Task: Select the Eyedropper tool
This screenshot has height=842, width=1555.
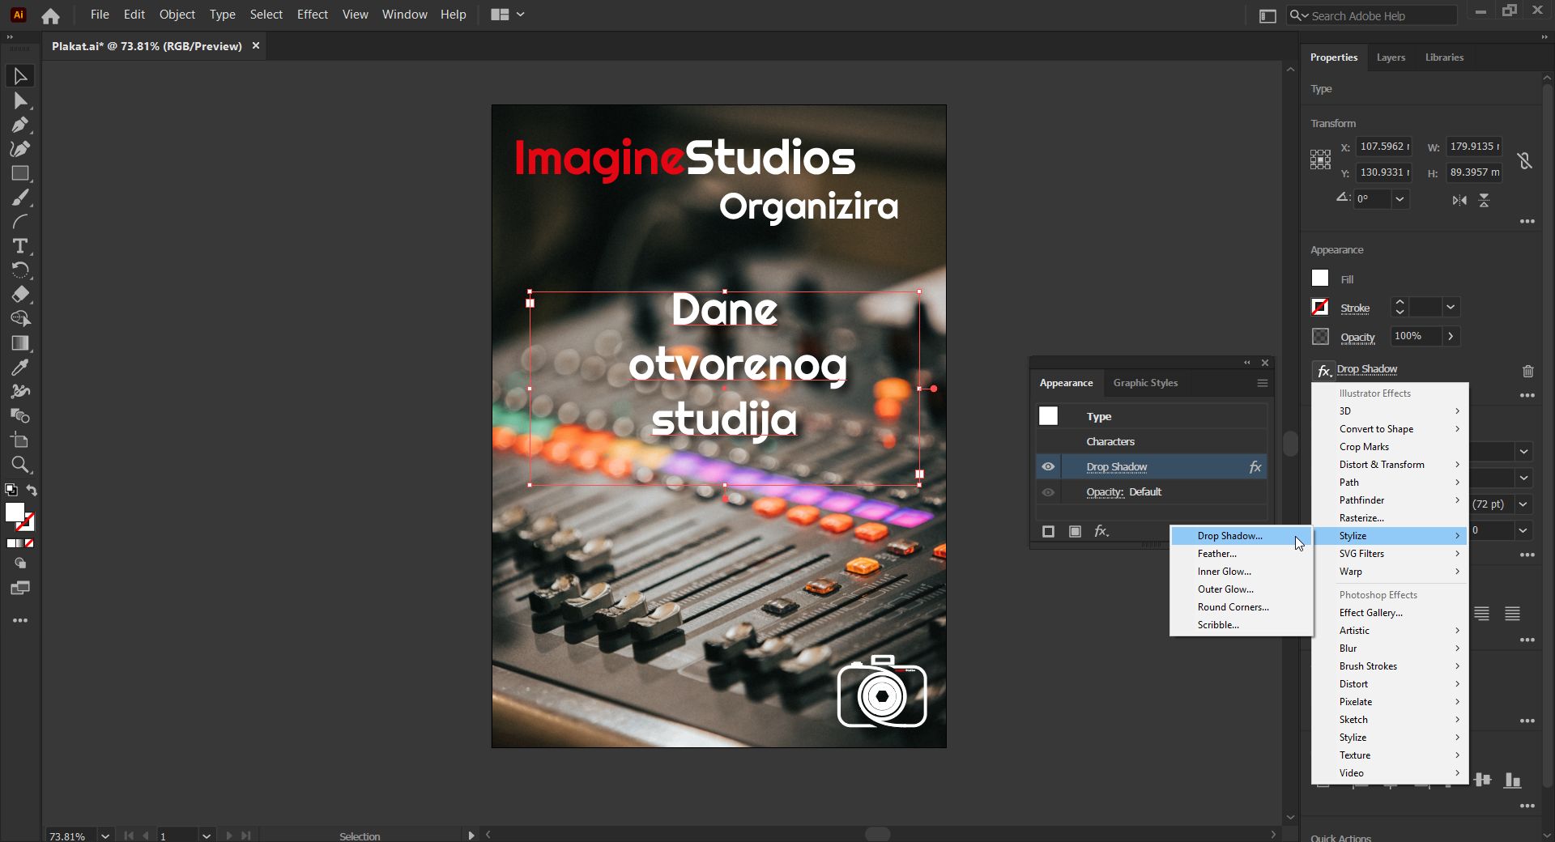Action: (x=20, y=368)
